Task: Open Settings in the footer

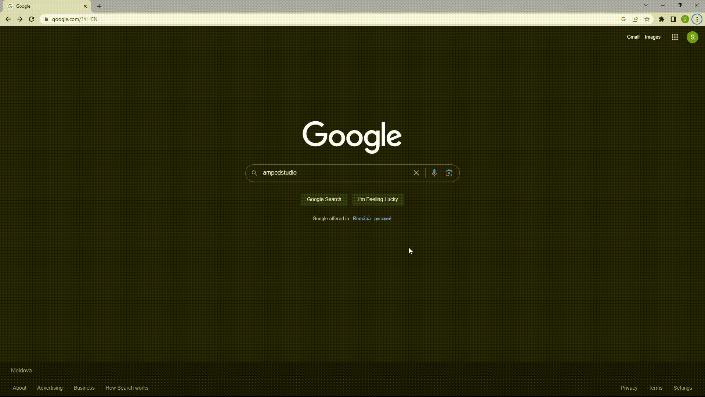Action: point(682,388)
